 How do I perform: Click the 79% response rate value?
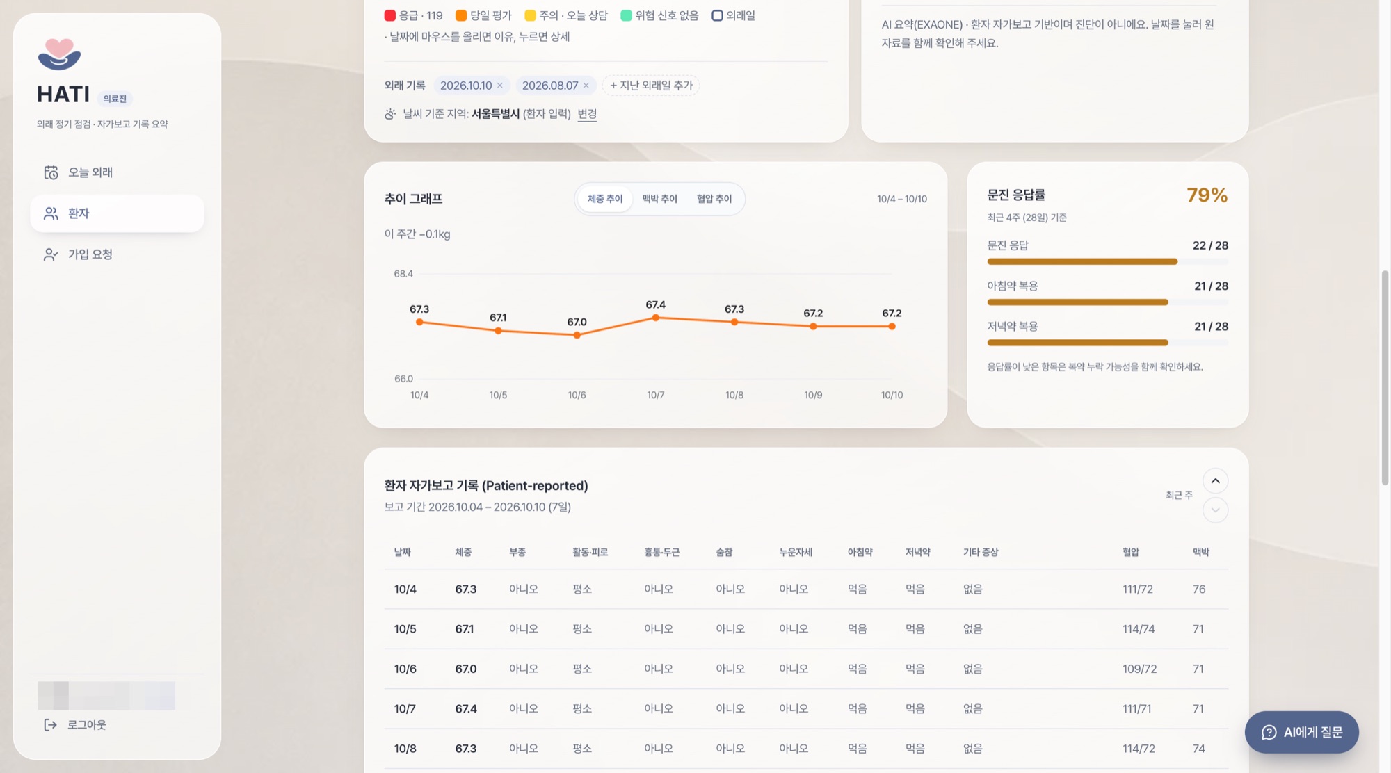point(1207,195)
